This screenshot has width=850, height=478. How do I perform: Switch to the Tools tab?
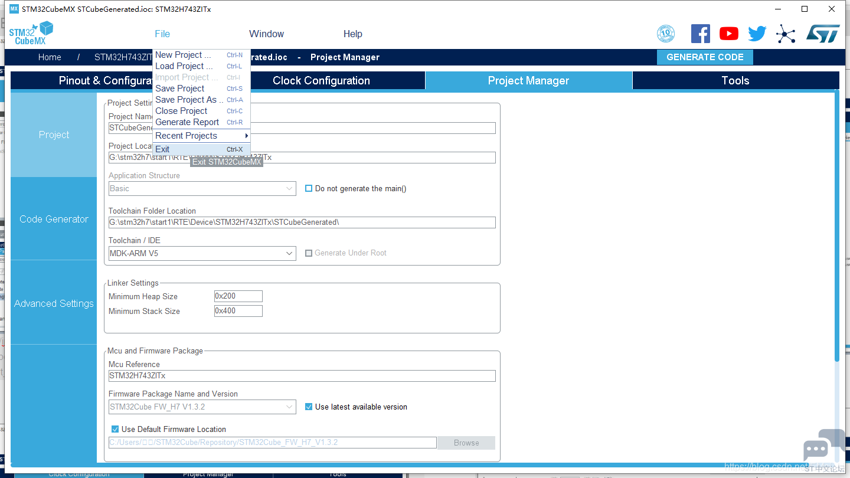735,81
